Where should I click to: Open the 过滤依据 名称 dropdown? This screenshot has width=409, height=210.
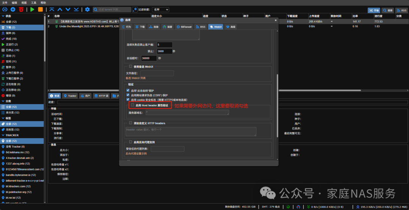[161, 9]
